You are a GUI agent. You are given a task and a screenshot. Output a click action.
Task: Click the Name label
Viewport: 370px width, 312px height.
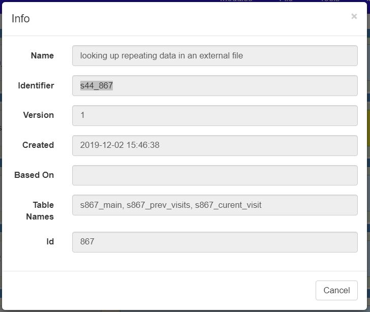(x=42, y=56)
